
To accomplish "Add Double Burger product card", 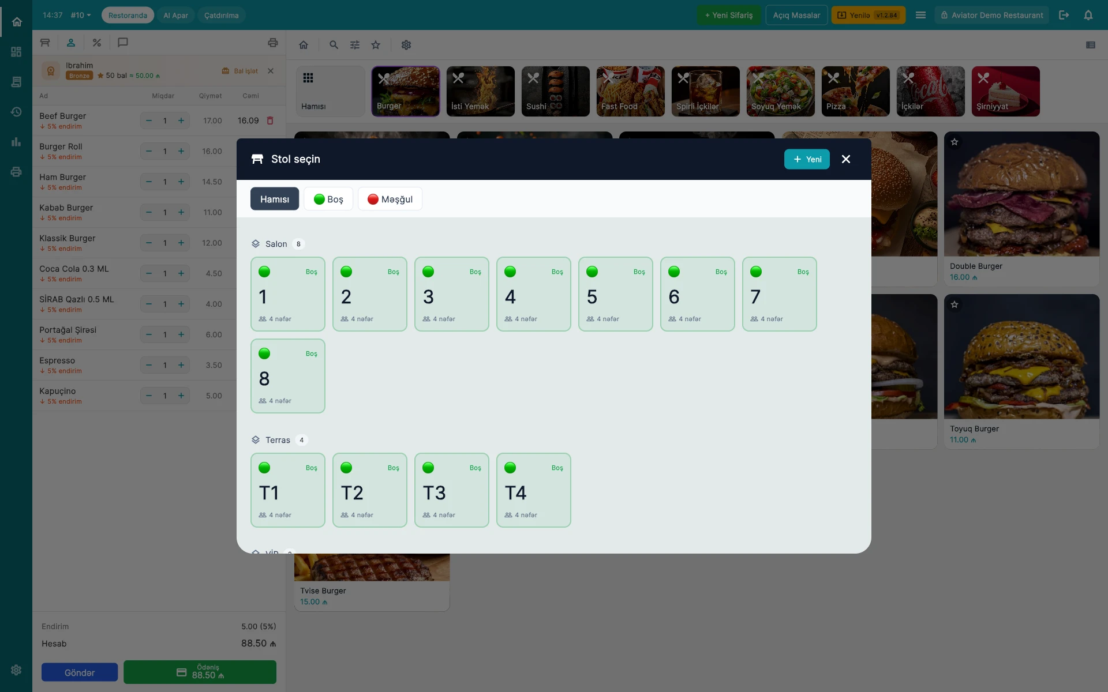I will coord(1021,209).
